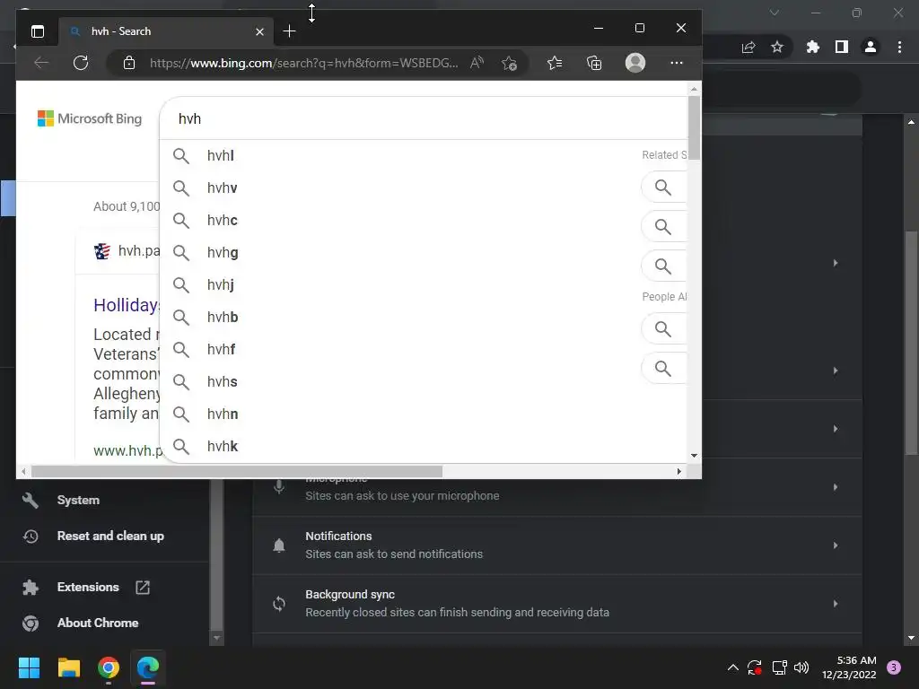
Task: Open Background sync permission row in Chrome
Action: click(x=556, y=604)
